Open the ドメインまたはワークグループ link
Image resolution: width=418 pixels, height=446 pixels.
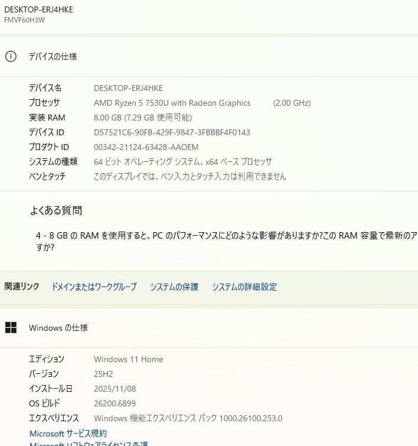[x=94, y=287]
